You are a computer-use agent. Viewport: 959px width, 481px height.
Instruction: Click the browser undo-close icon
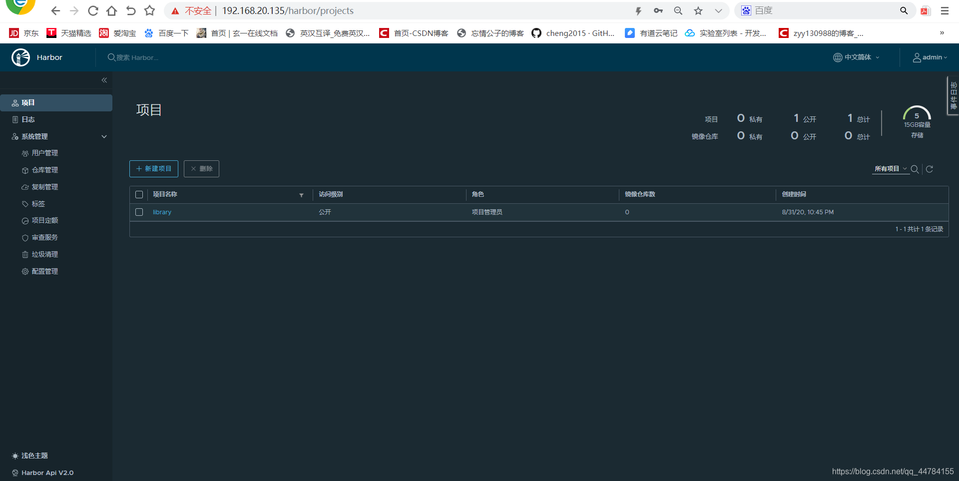[x=131, y=11]
